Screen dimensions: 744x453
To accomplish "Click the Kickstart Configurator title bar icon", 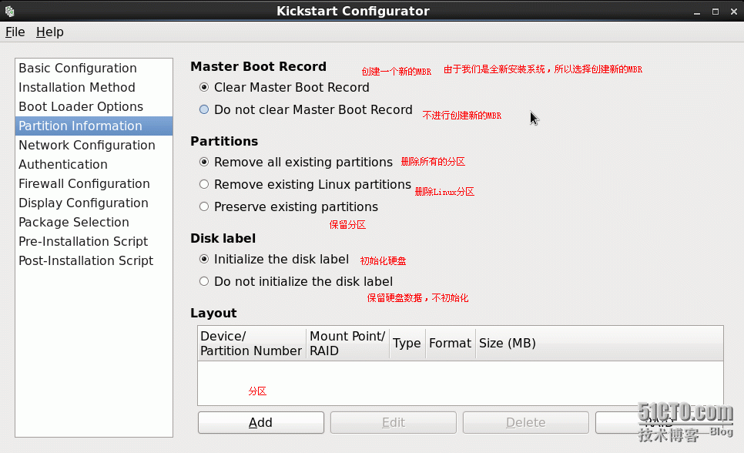I will (9, 11).
